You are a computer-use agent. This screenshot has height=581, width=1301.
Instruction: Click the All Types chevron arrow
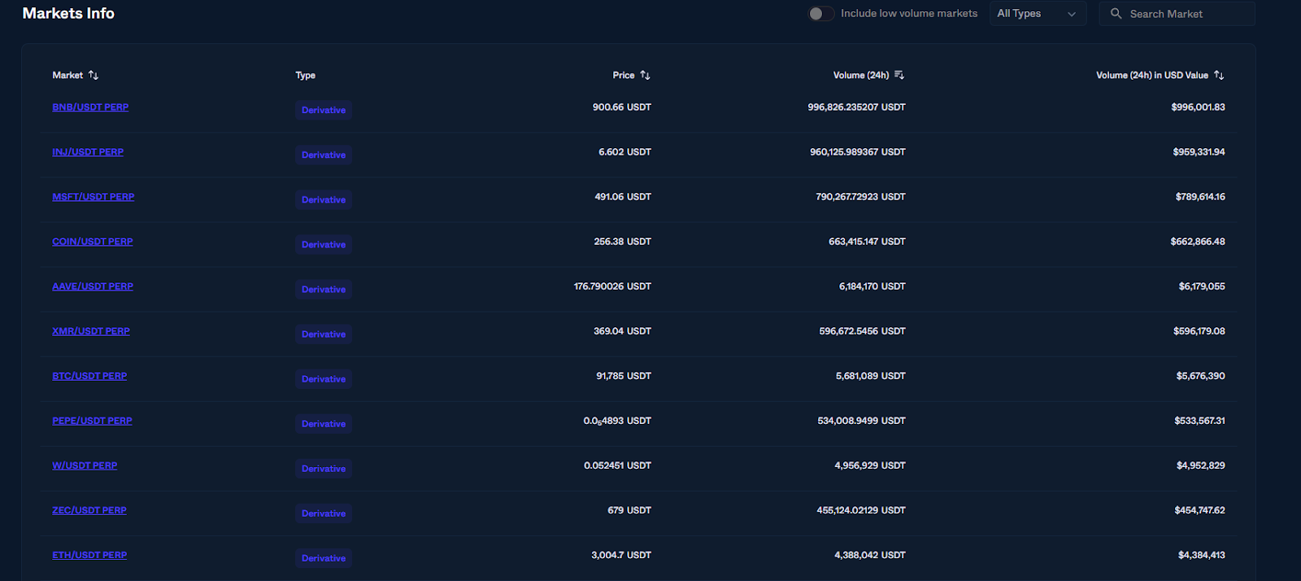1071,15
